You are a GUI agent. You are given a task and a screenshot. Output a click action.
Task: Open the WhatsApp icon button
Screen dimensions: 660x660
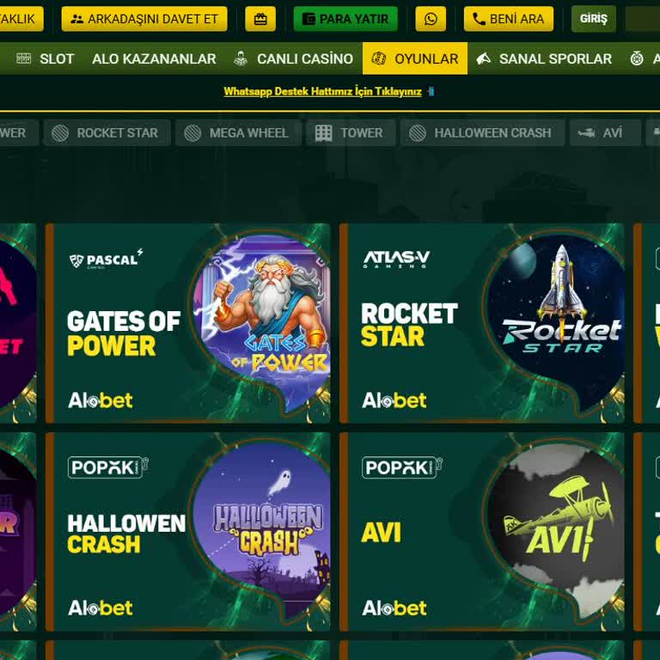coord(431,19)
